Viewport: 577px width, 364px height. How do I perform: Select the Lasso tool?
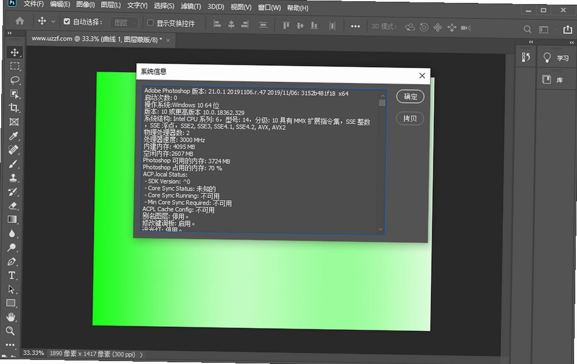tap(15, 80)
